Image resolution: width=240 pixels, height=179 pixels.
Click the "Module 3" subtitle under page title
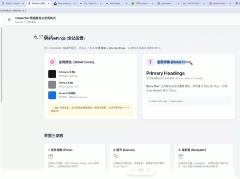(x=26, y=22)
